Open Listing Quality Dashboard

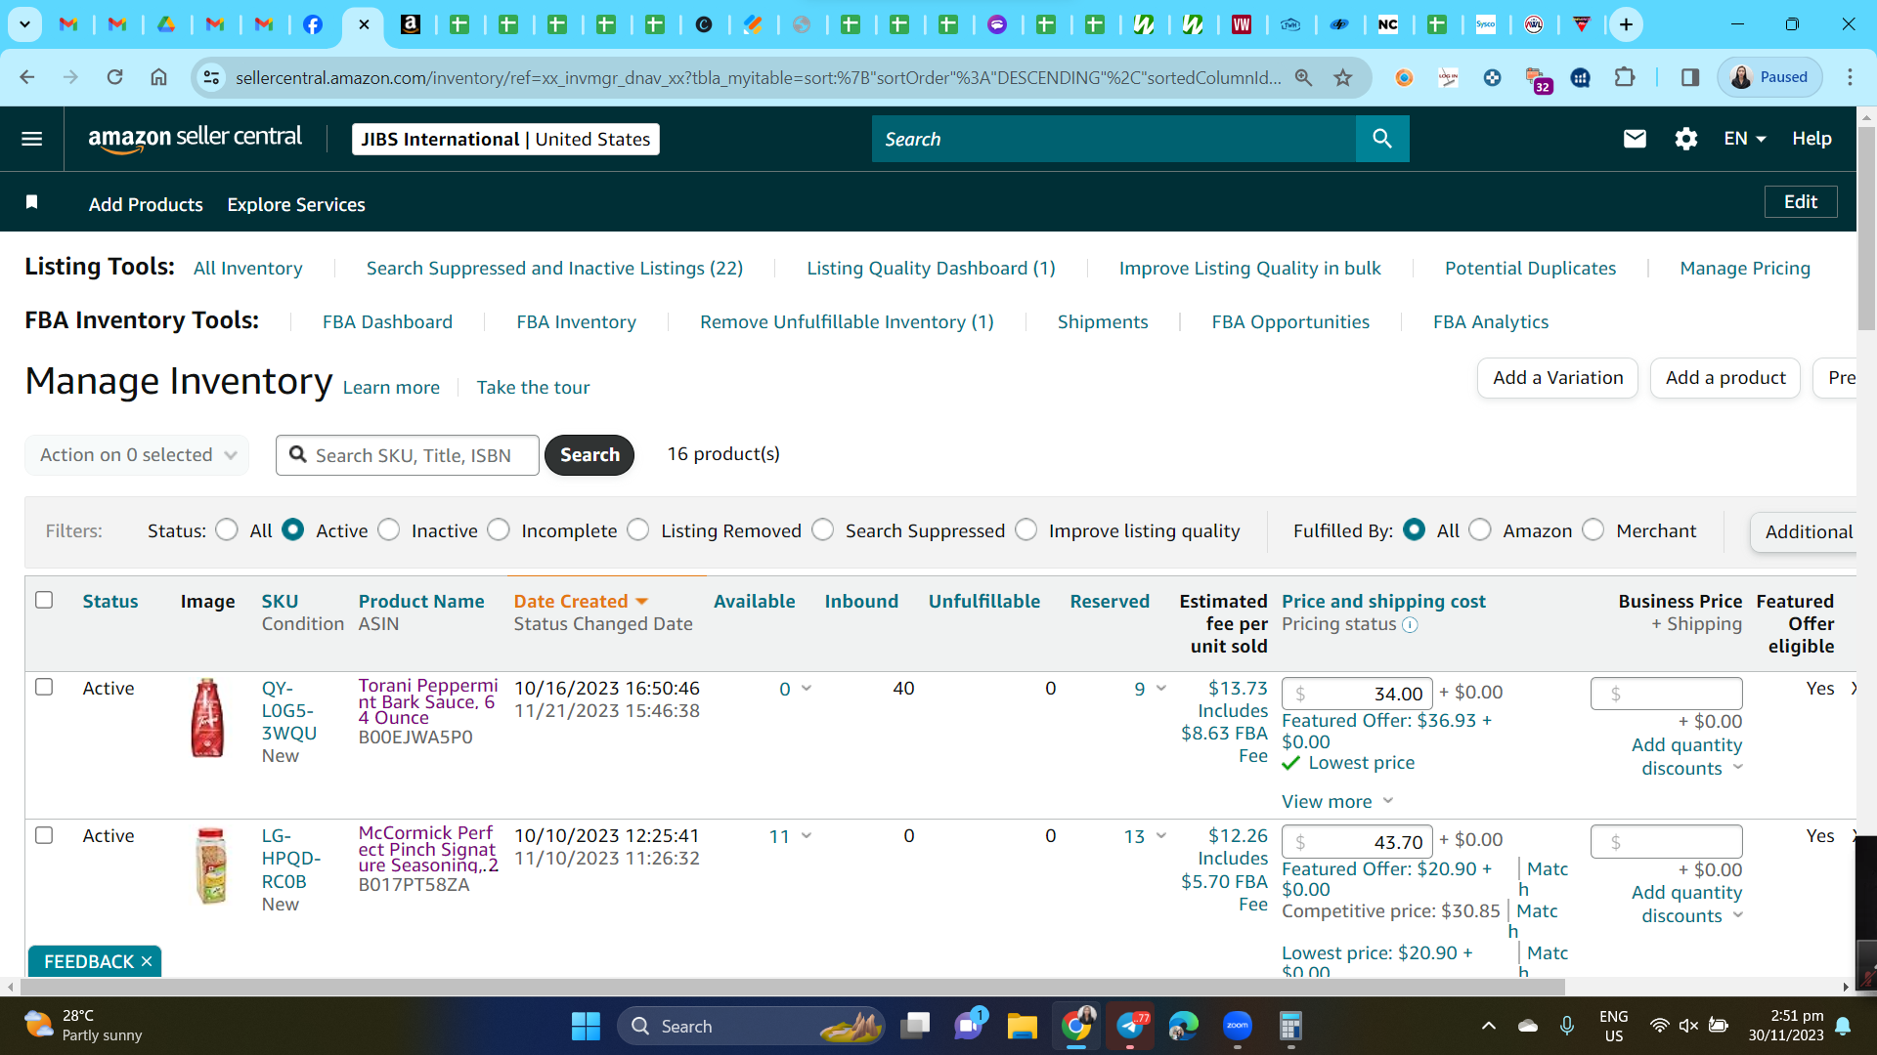[x=931, y=268]
